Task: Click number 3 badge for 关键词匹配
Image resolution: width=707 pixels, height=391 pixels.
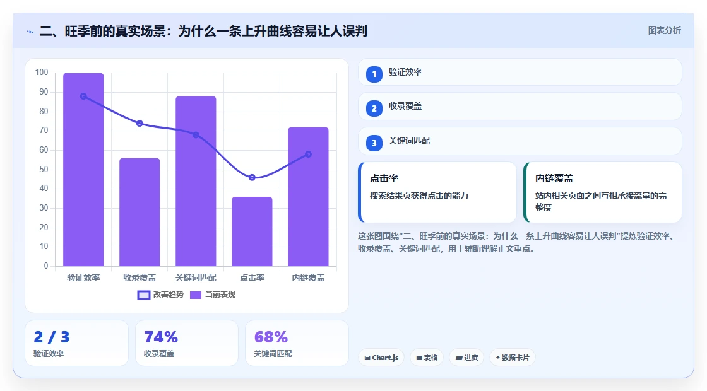Action: (x=374, y=143)
